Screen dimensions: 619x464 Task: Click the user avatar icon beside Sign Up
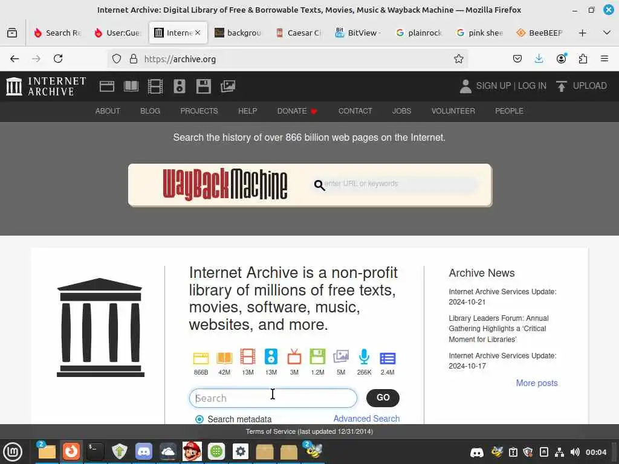(x=465, y=86)
